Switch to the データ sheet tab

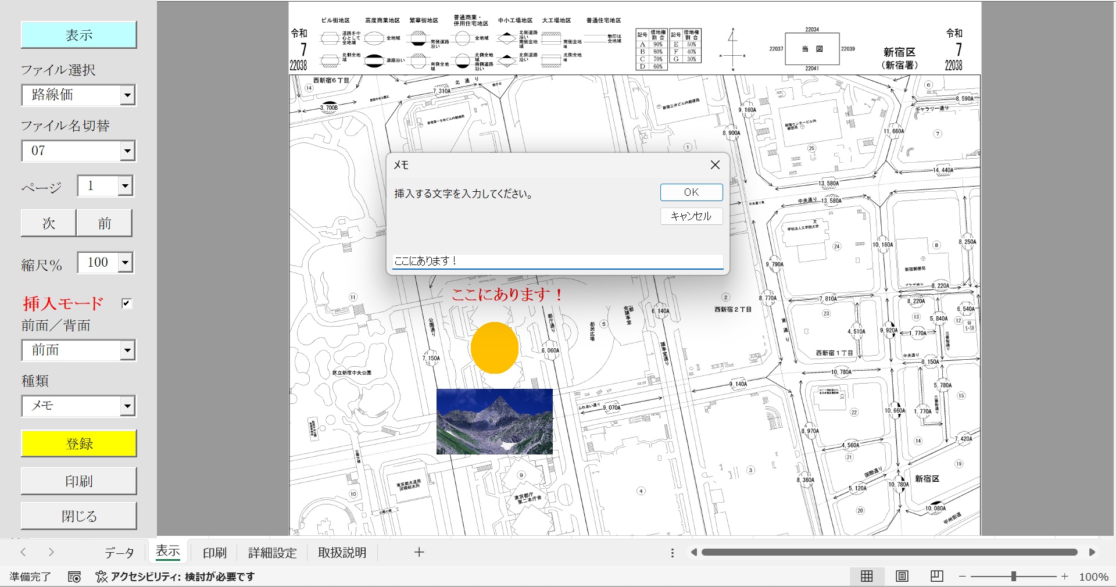[119, 553]
